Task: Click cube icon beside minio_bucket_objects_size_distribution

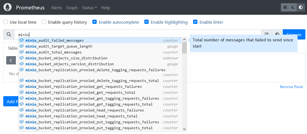Action: pos(22,58)
